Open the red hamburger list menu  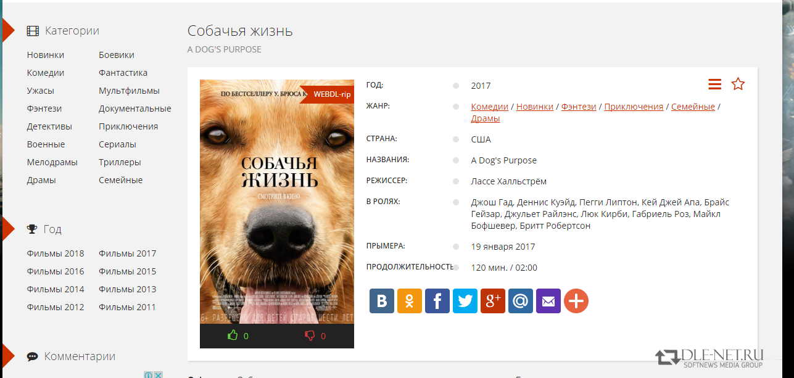coord(714,84)
